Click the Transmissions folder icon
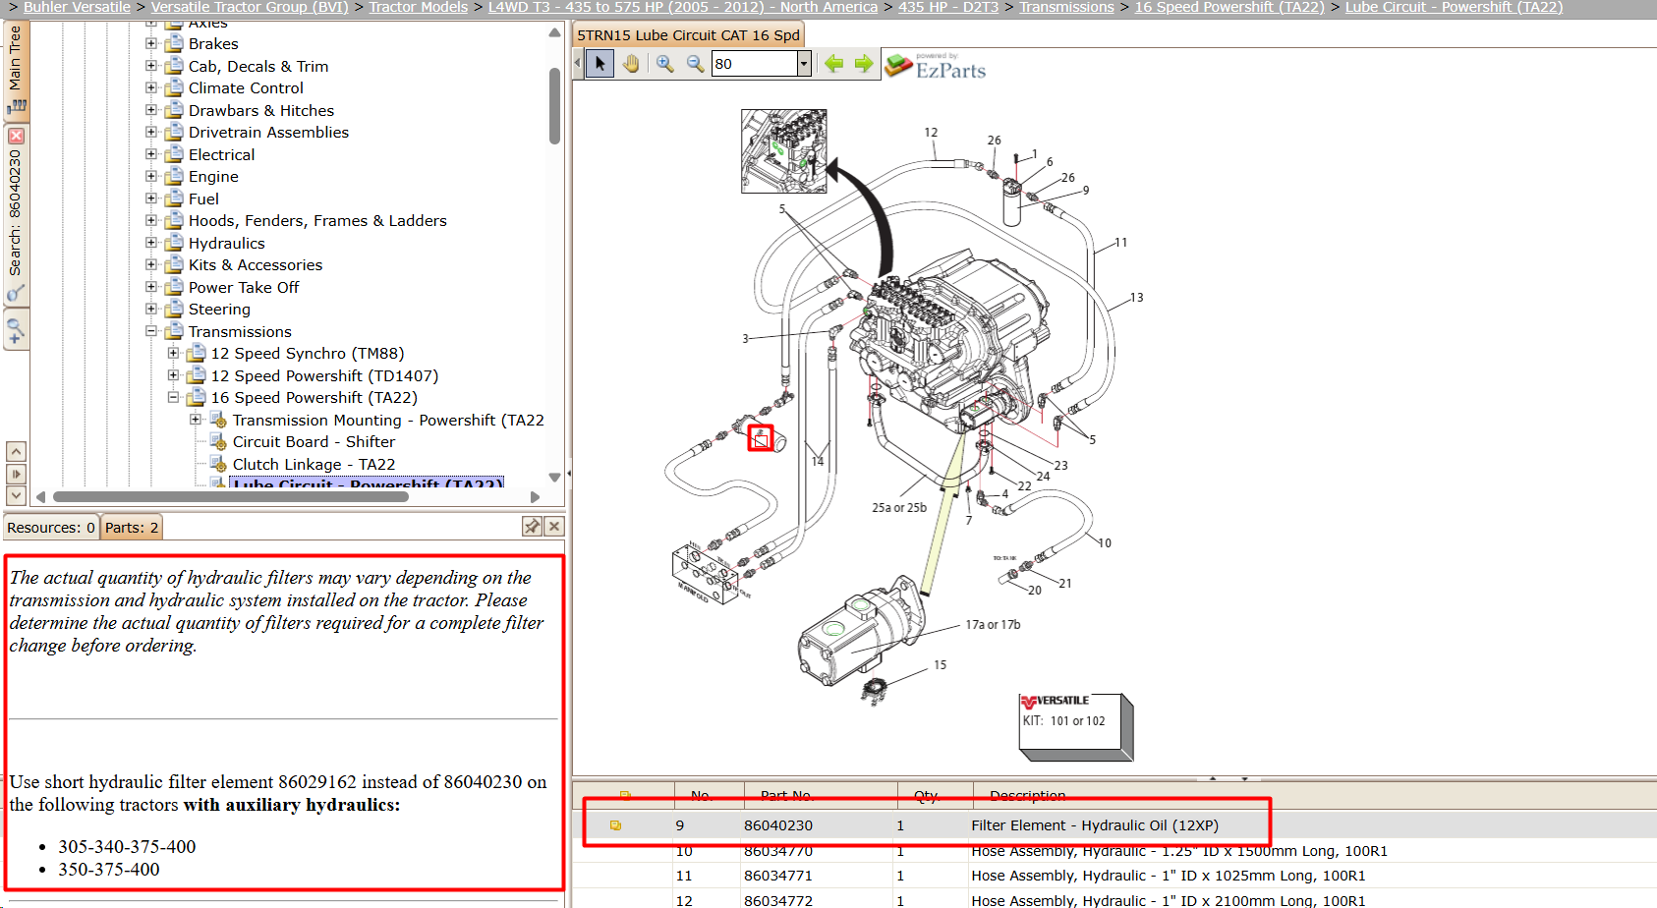 tap(174, 331)
